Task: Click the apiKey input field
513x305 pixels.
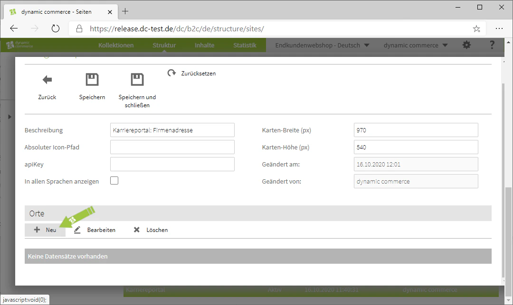Action: 172,164
